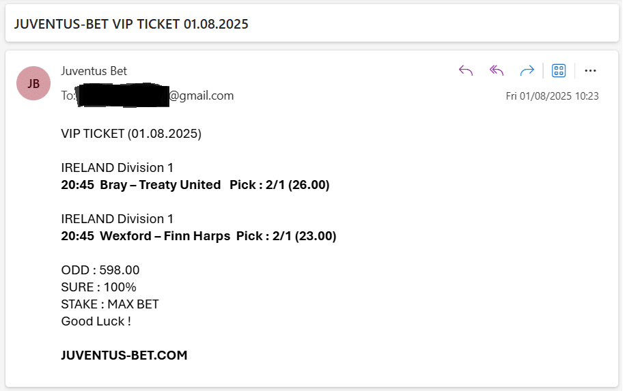Open the Juventus Bet sender name
This screenshot has width=625, height=391.
click(94, 71)
